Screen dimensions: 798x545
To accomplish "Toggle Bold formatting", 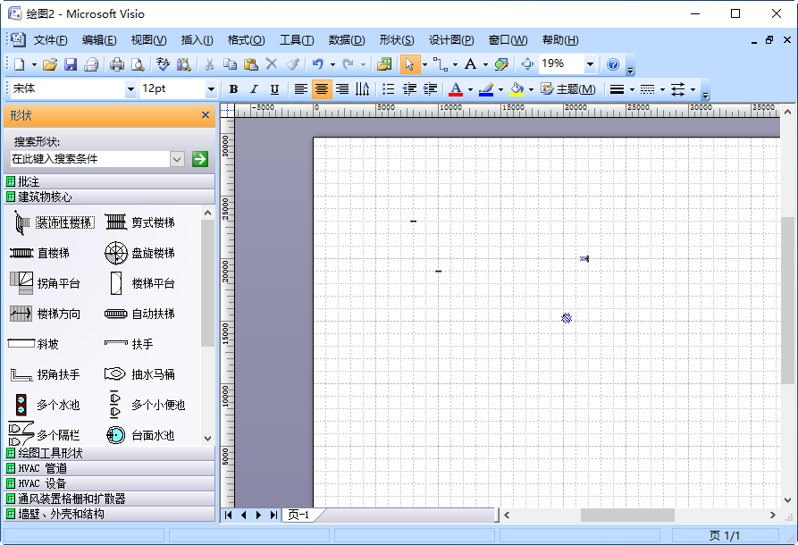I will 233,89.
